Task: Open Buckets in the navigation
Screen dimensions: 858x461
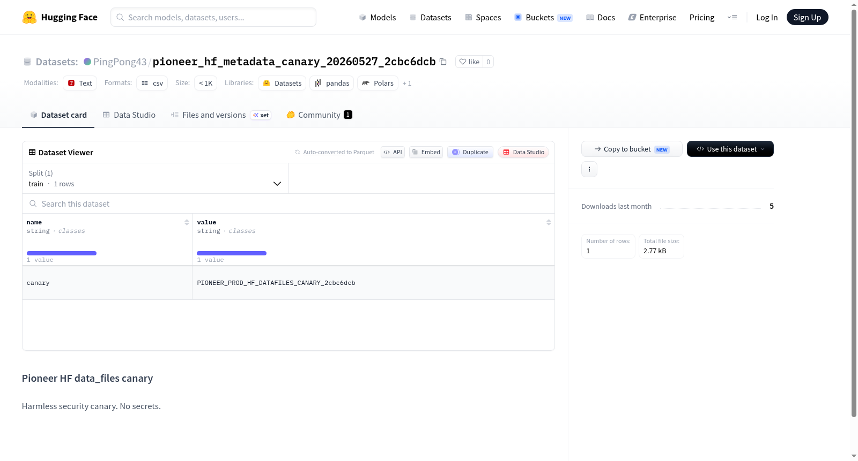Action: tap(543, 17)
